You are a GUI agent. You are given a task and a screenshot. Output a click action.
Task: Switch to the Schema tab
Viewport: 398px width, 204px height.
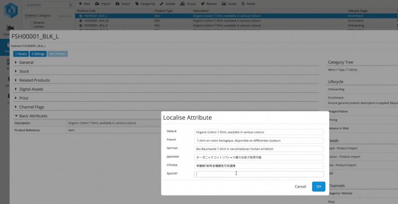[x=30, y=15]
